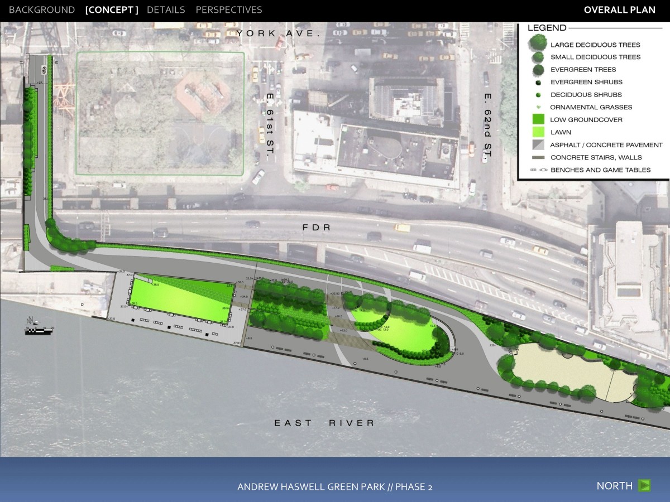This screenshot has height=502, width=670.
Task: Open the BACKGROUND section tab
Action: point(42,10)
